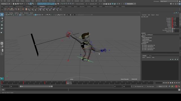Open the Layers menu in Layer Editor
This screenshot has height=101, width=181.
144,57
